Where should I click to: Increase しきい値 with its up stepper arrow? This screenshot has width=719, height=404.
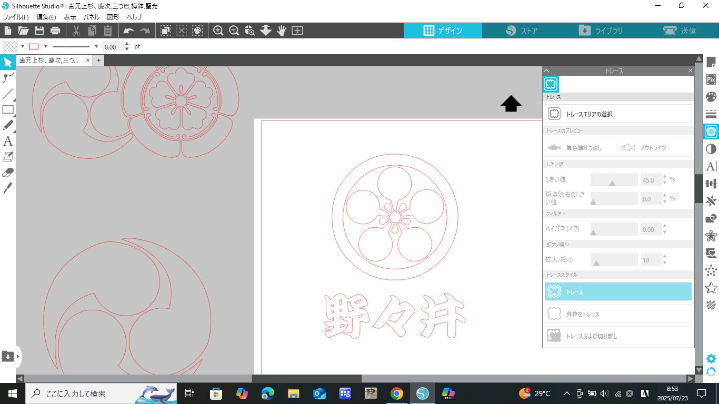[664, 177]
